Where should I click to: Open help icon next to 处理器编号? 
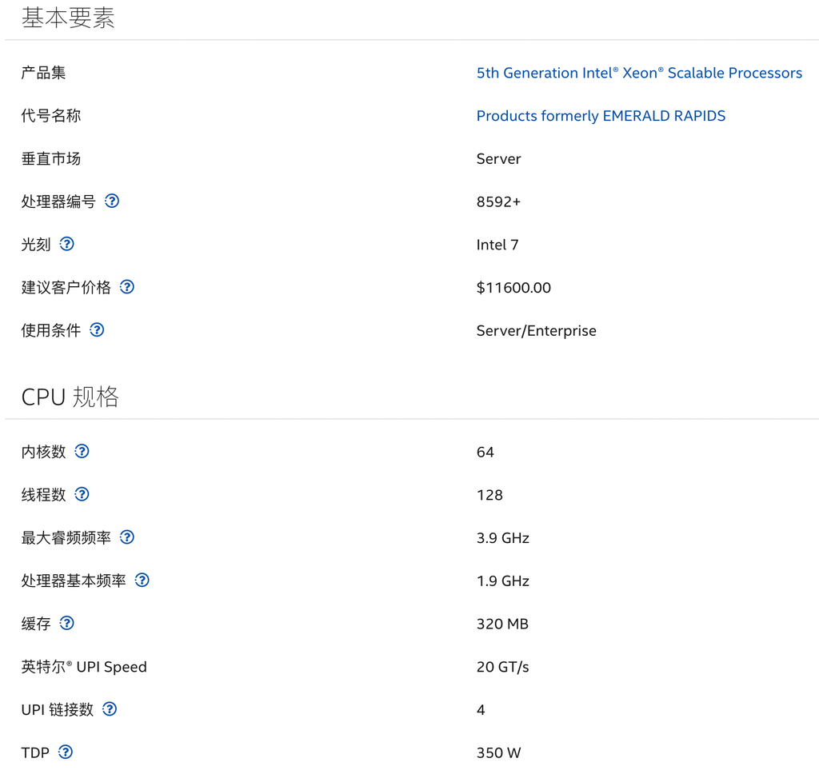tap(112, 201)
